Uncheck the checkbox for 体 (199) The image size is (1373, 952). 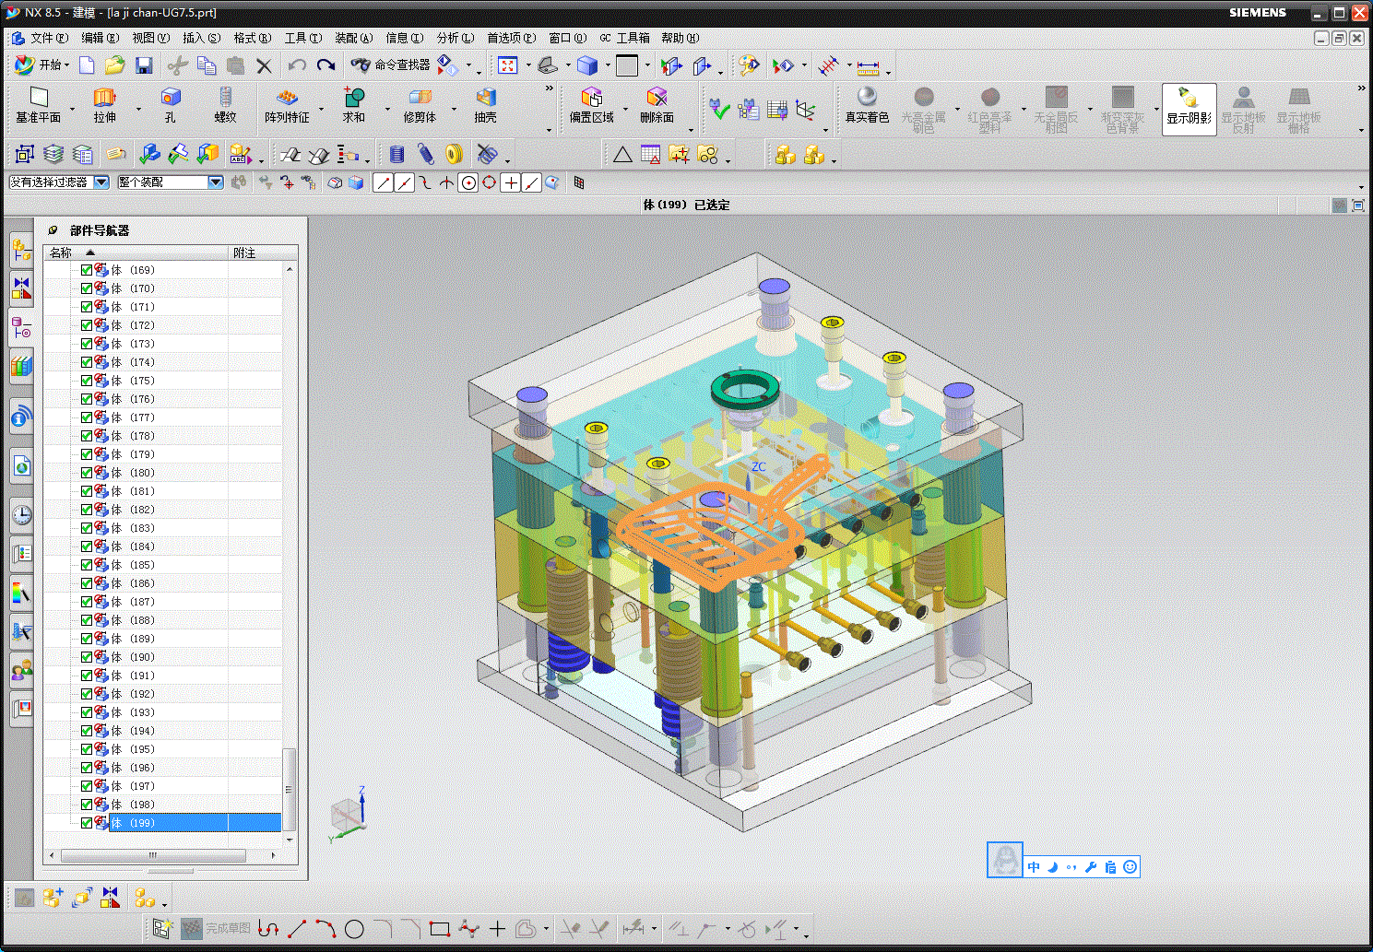tap(87, 823)
